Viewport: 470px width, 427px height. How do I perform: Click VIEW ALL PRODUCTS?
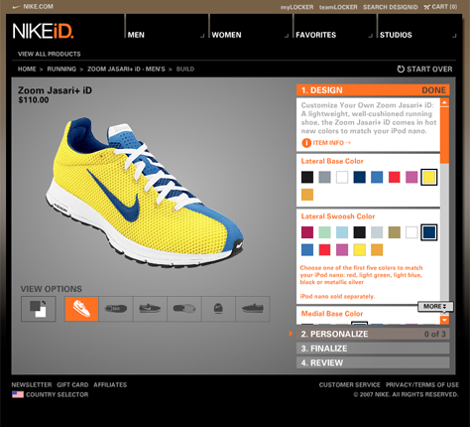click(50, 54)
